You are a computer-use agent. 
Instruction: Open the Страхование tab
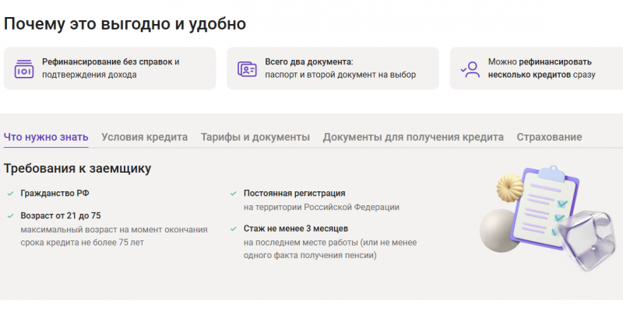tap(549, 137)
